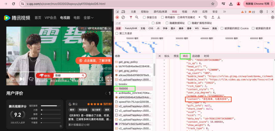Open DevTools settings gear icon
The width and height of the screenshot is (275, 131).
tap(261, 12)
